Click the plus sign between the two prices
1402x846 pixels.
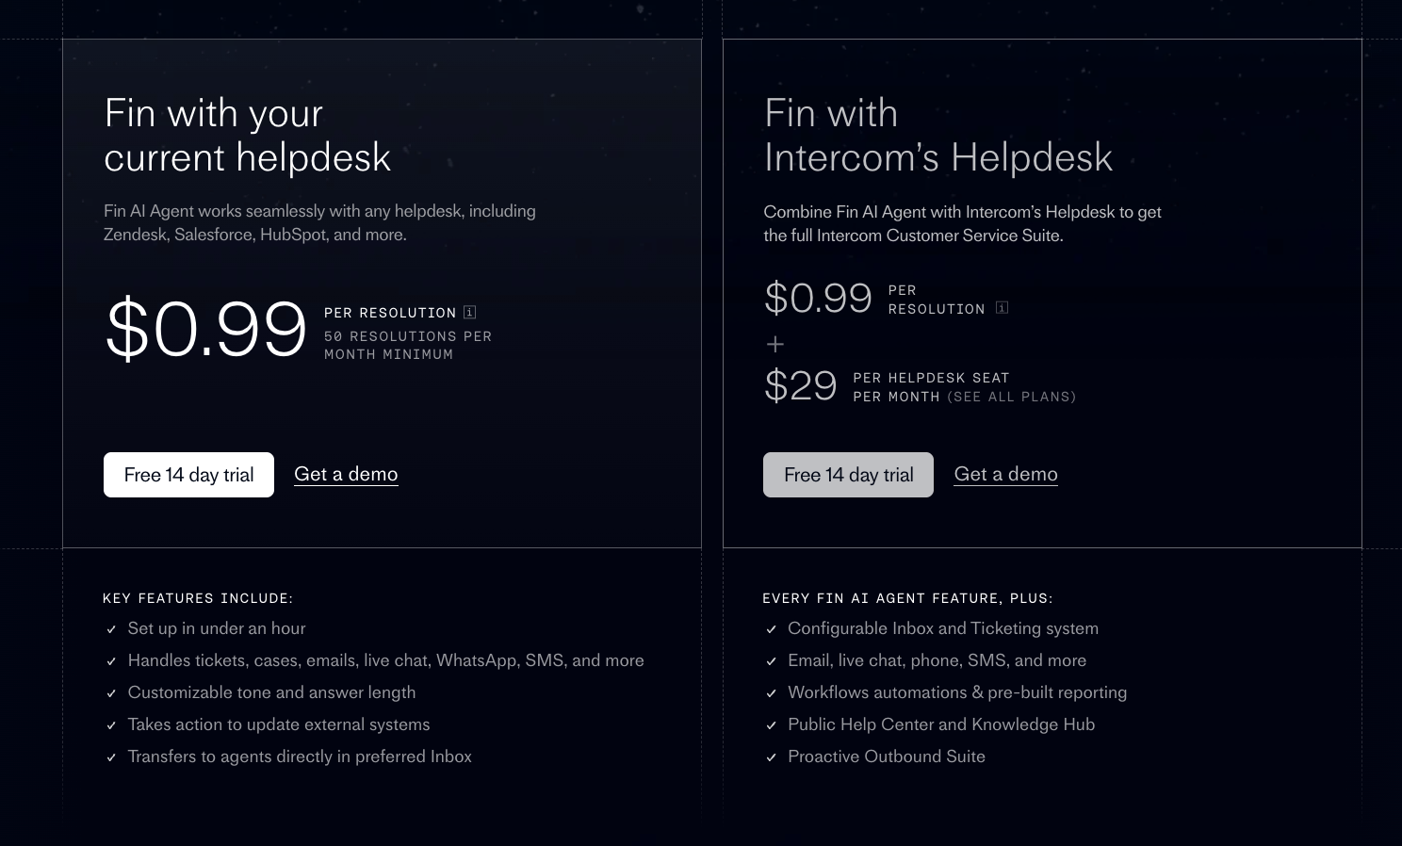point(774,344)
